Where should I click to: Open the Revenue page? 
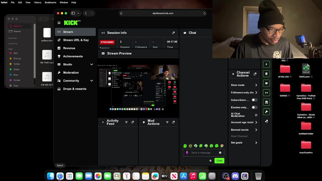coord(75,48)
